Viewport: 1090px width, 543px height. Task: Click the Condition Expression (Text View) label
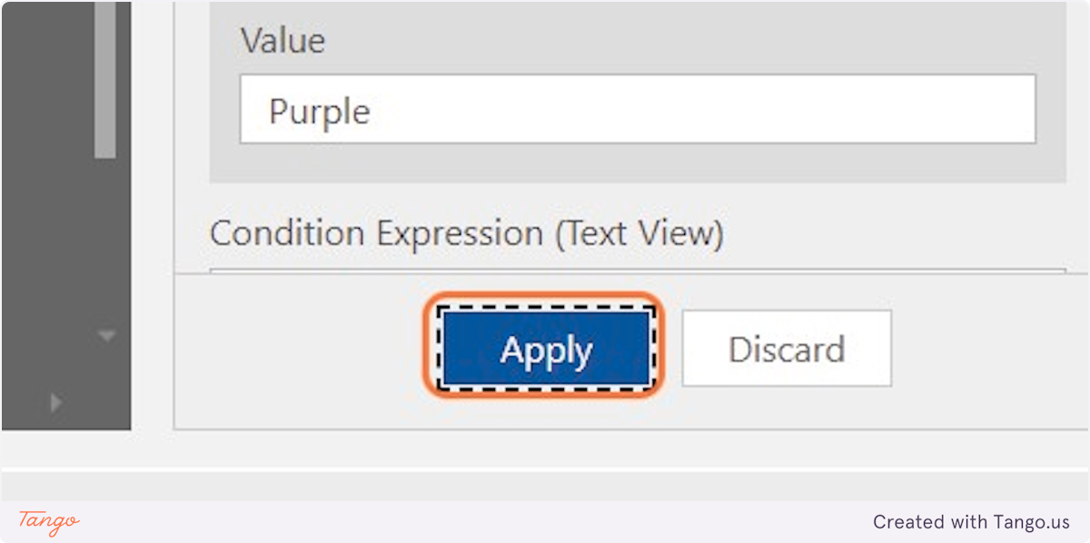[466, 234]
